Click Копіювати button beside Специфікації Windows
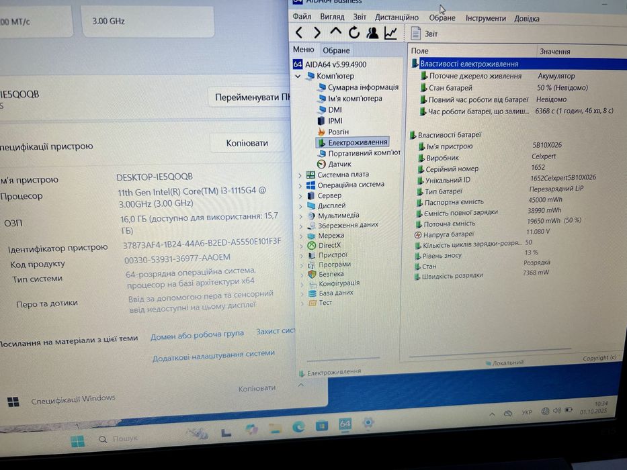Image resolution: width=627 pixels, height=470 pixels. [x=257, y=388]
